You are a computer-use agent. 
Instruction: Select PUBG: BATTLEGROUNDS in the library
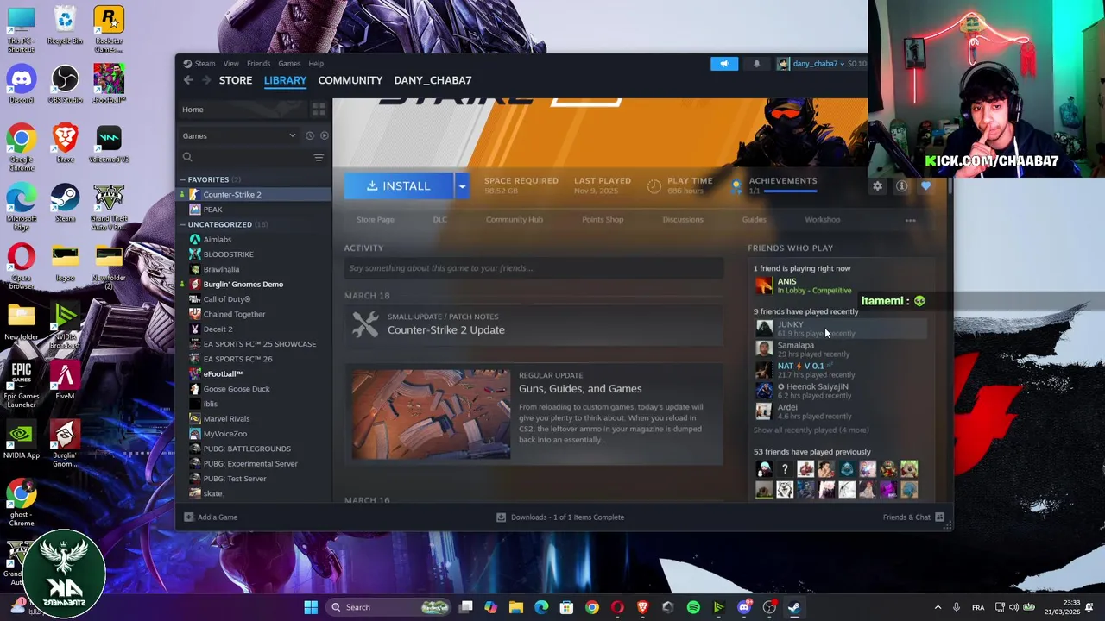254,448
